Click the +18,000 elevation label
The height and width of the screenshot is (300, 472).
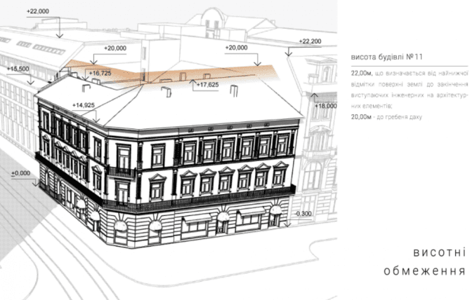click(325, 105)
